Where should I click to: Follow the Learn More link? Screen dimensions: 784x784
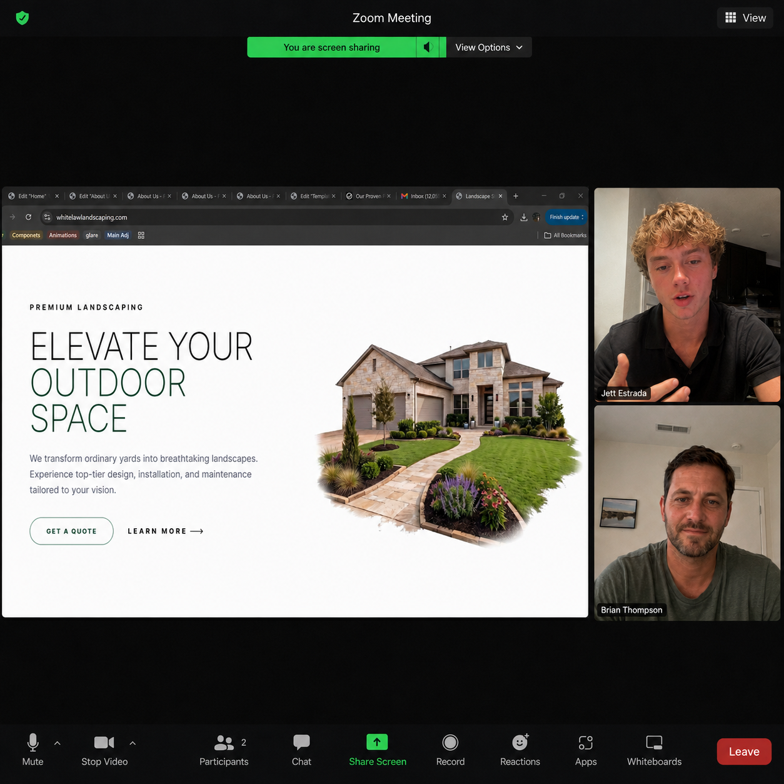pos(166,531)
